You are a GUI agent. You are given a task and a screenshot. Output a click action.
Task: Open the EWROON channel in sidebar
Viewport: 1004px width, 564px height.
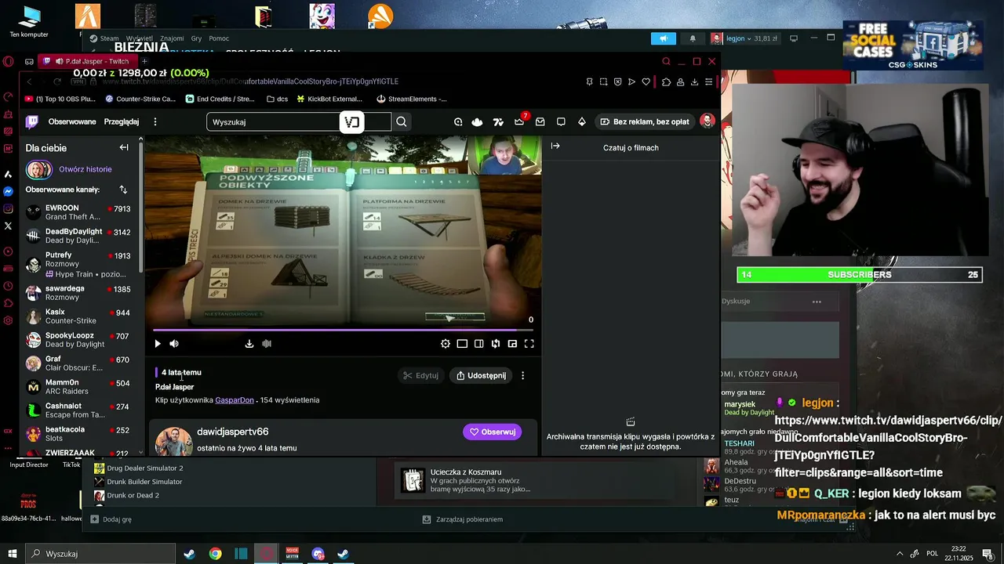[x=78, y=212]
